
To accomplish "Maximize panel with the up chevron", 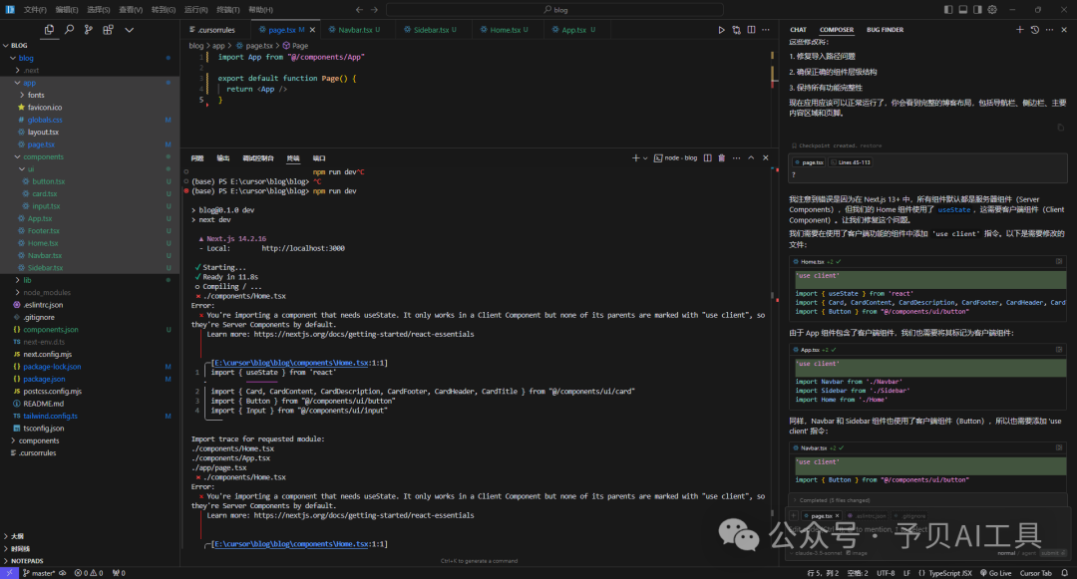I will tap(751, 157).
